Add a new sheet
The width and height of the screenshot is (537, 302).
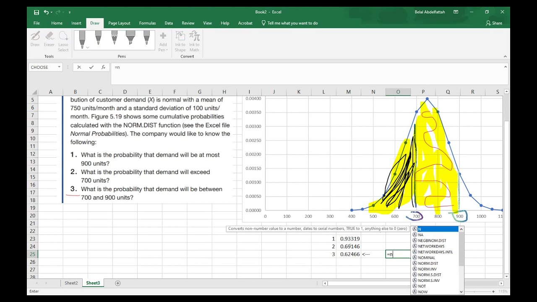118,283
